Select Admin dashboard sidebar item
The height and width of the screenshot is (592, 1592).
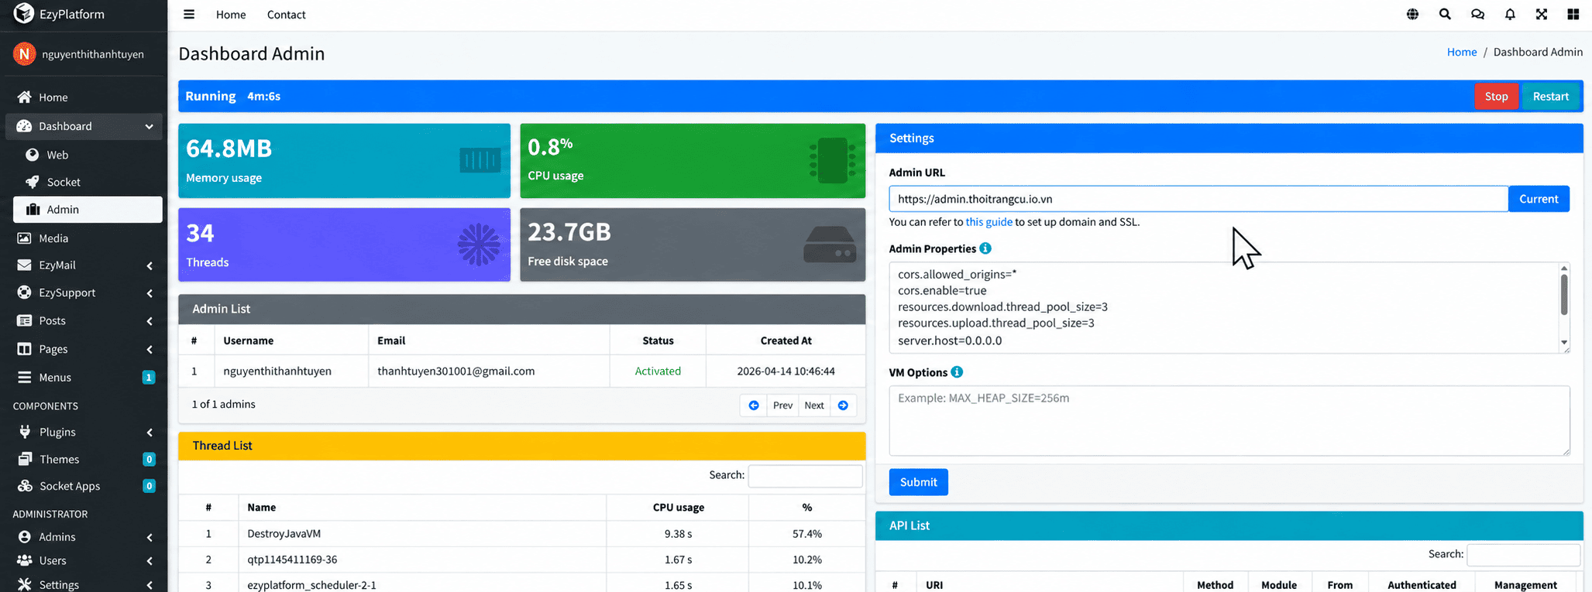(88, 210)
